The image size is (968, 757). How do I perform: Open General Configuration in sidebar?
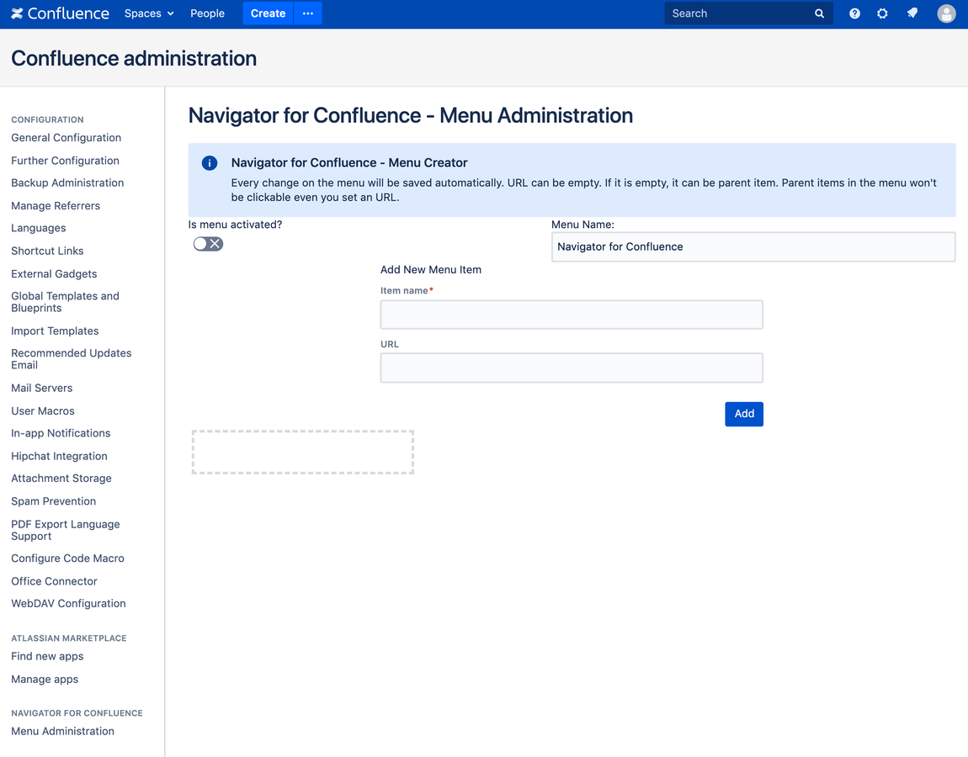(66, 138)
